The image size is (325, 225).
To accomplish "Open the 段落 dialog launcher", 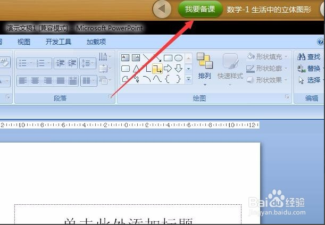I will [x=111, y=97].
